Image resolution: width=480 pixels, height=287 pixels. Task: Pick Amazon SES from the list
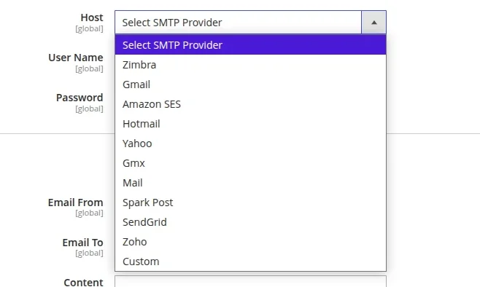coord(250,104)
